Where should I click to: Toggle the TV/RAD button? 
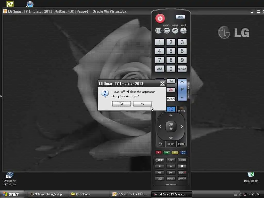pyautogui.click(x=183, y=31)
